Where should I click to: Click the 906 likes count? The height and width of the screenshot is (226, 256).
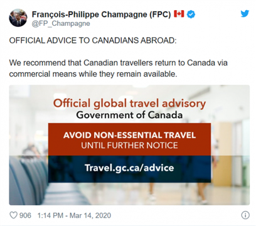25,215
